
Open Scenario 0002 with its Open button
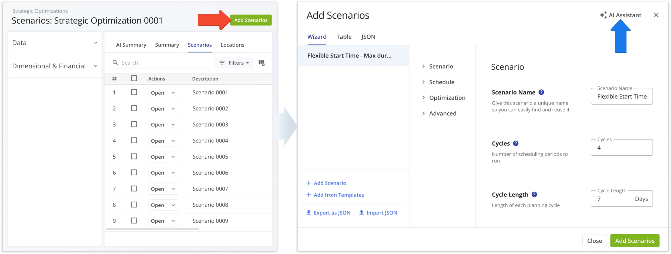[x=157, y=109]
